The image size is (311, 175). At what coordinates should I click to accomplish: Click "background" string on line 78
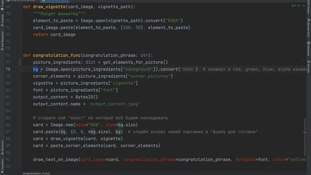coord(138,69)
